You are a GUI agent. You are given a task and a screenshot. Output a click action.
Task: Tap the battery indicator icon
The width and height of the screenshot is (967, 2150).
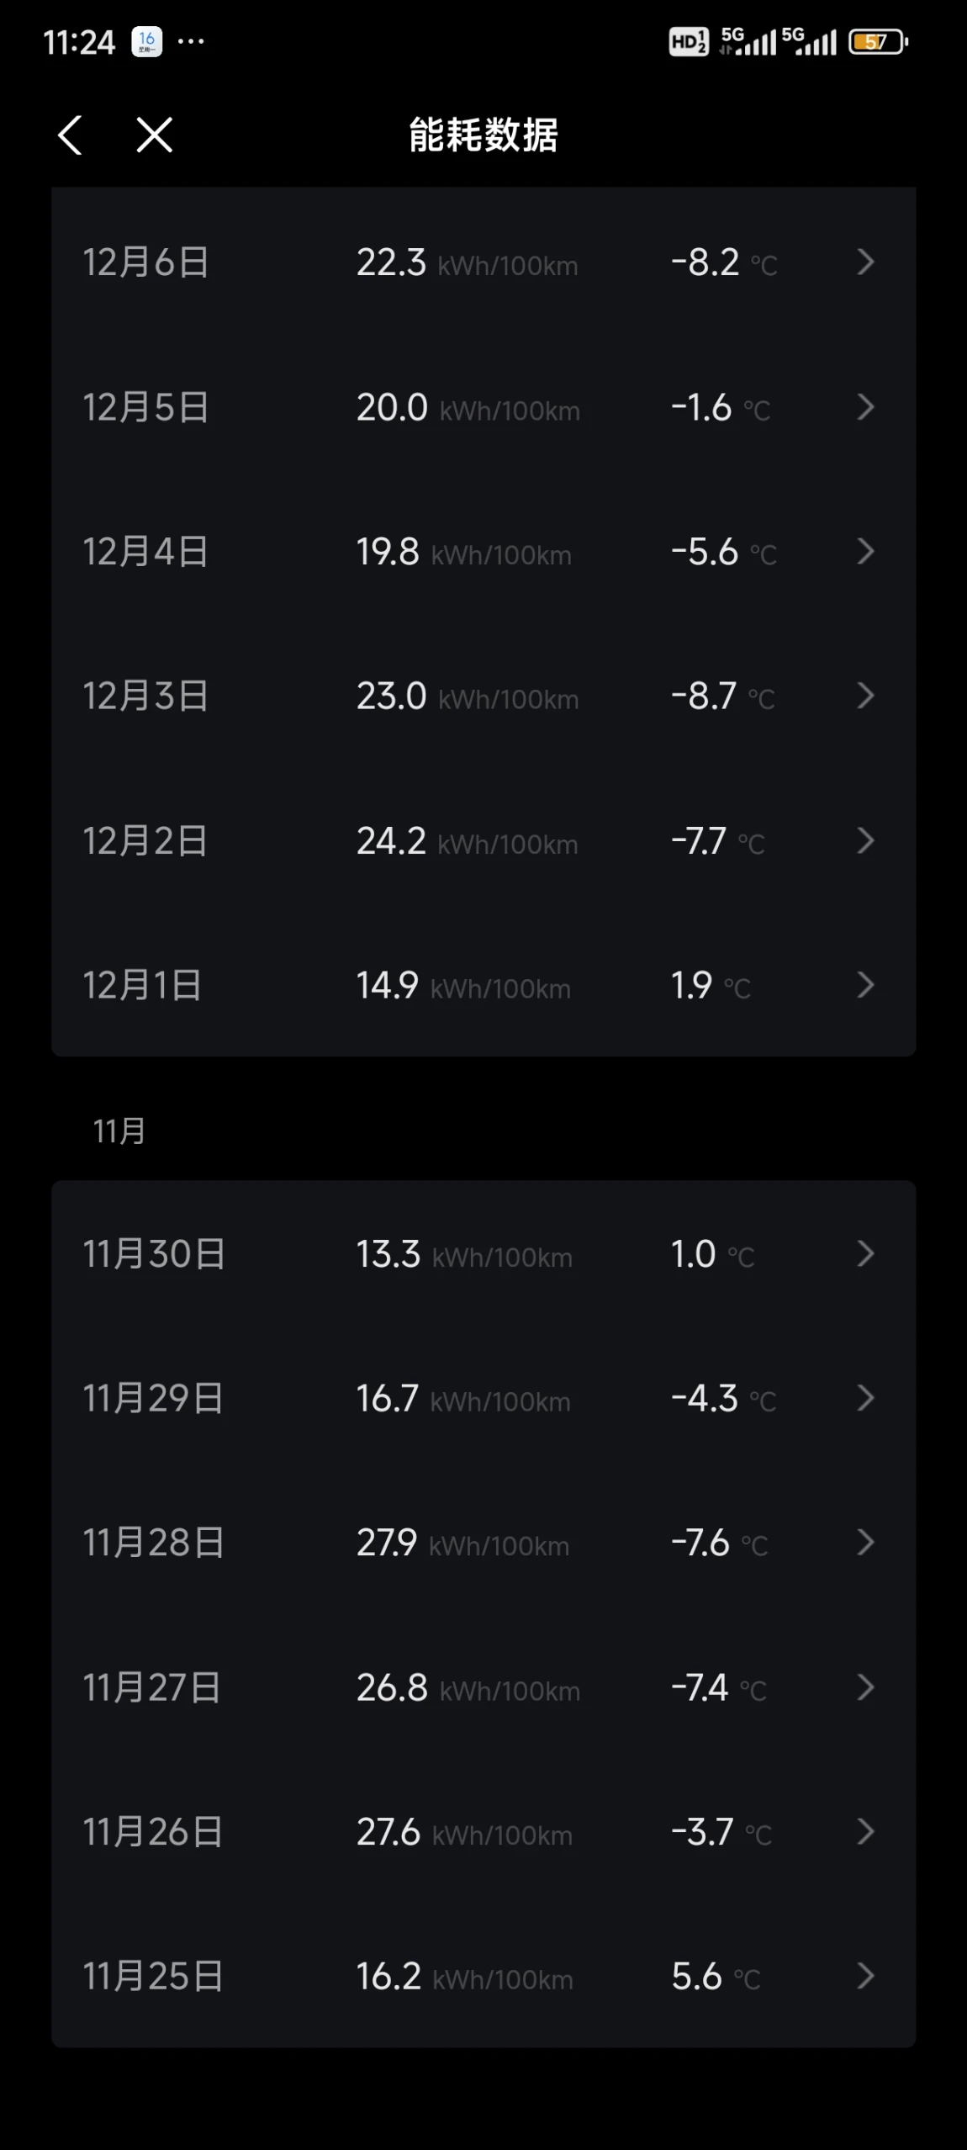(x=878, y=41)
